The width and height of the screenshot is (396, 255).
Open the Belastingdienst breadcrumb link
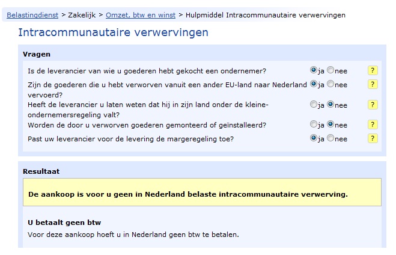(x=32, y=15)
